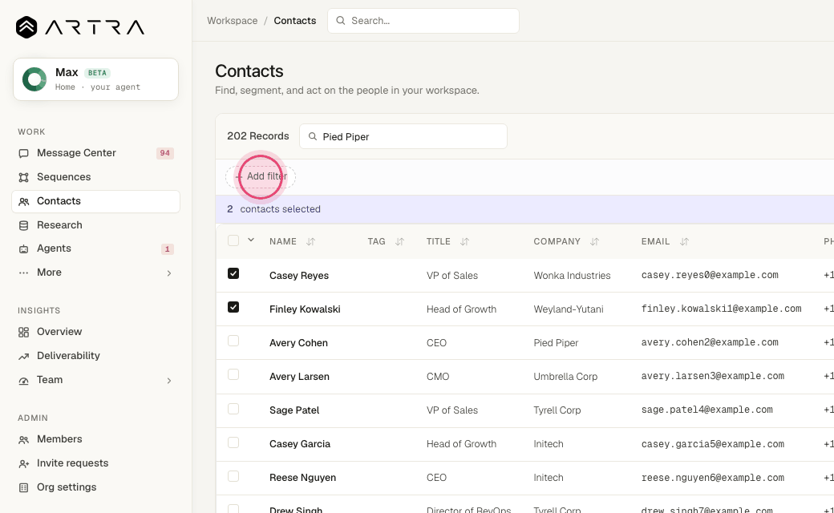The height and width of the screenshot is (513, 834).
Task: Click Contacts breadcrumb
Action: [294, 21]
